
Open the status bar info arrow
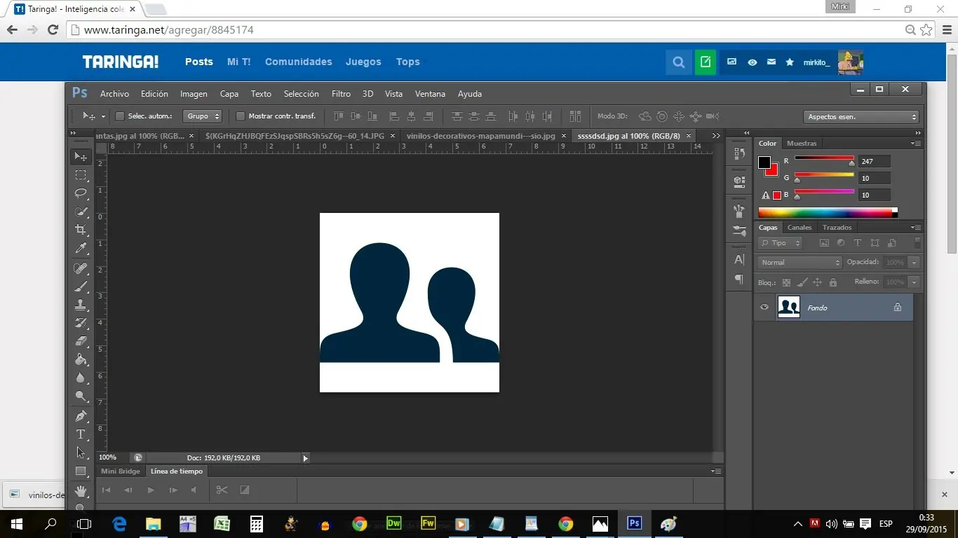click(x=305, y=458)
